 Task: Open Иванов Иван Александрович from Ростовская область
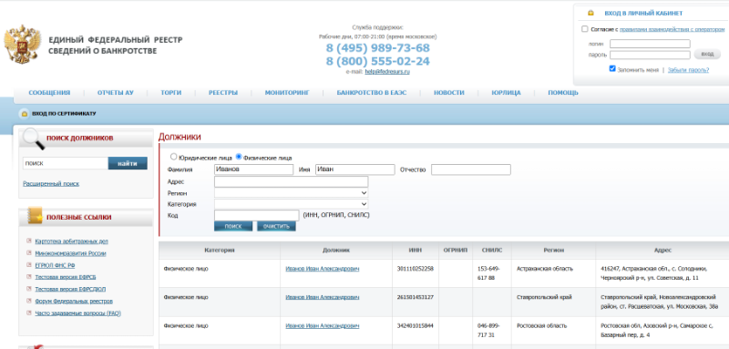[323, 326]
